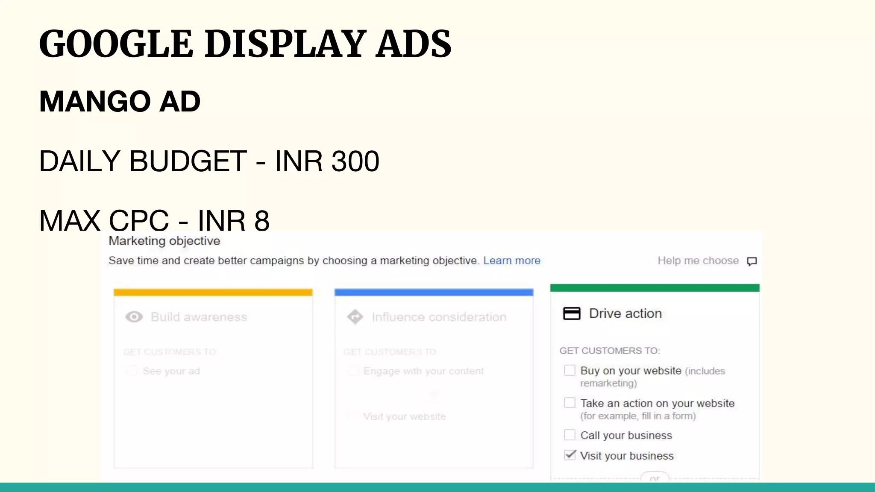Click GET CUSTOMERS TO label under Drive action
Viewport: 875px width, 492px height.
click(610, 351)
